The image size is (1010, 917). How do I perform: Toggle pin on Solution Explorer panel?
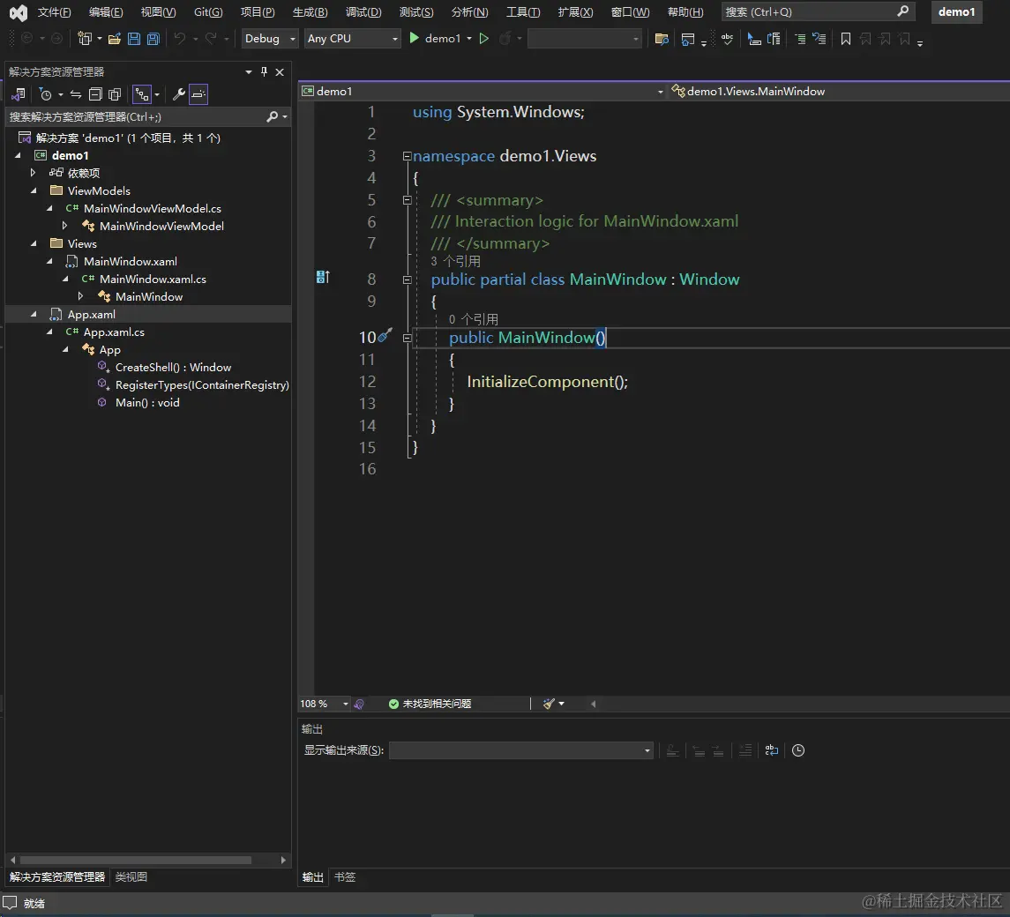(x=264, y=72)
